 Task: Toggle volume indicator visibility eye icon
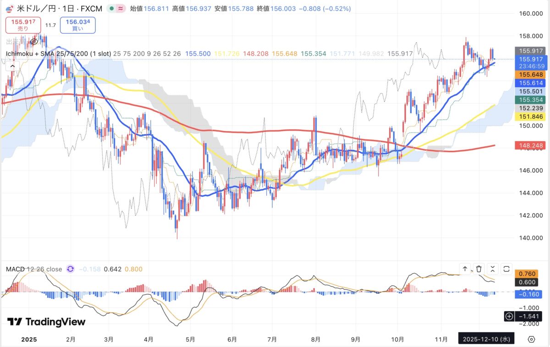coord(33,42)
